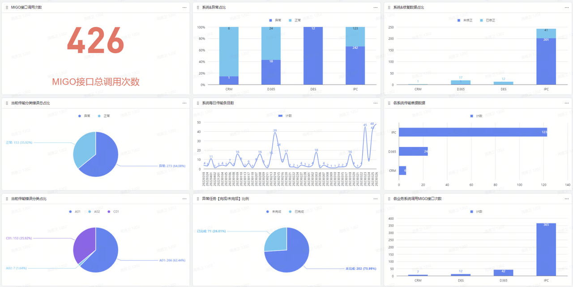Click drag handle of 各业务系统调用MIGO接口次数 panel

point(389,198)
